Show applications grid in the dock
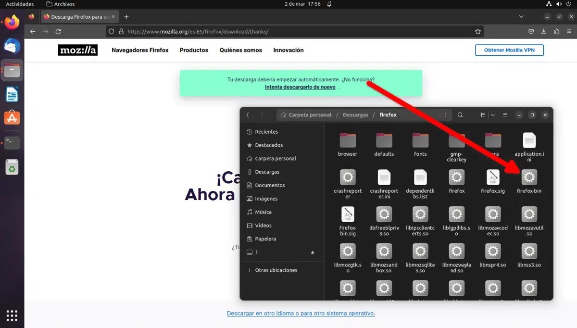 12,315
